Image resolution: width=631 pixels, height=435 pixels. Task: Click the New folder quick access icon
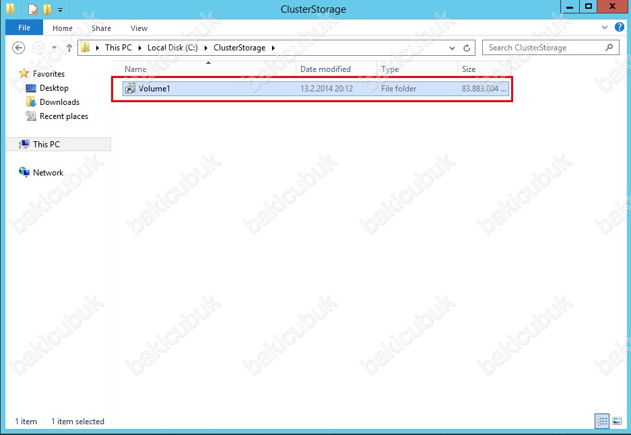pyautogui.click(x=47, y=9)
